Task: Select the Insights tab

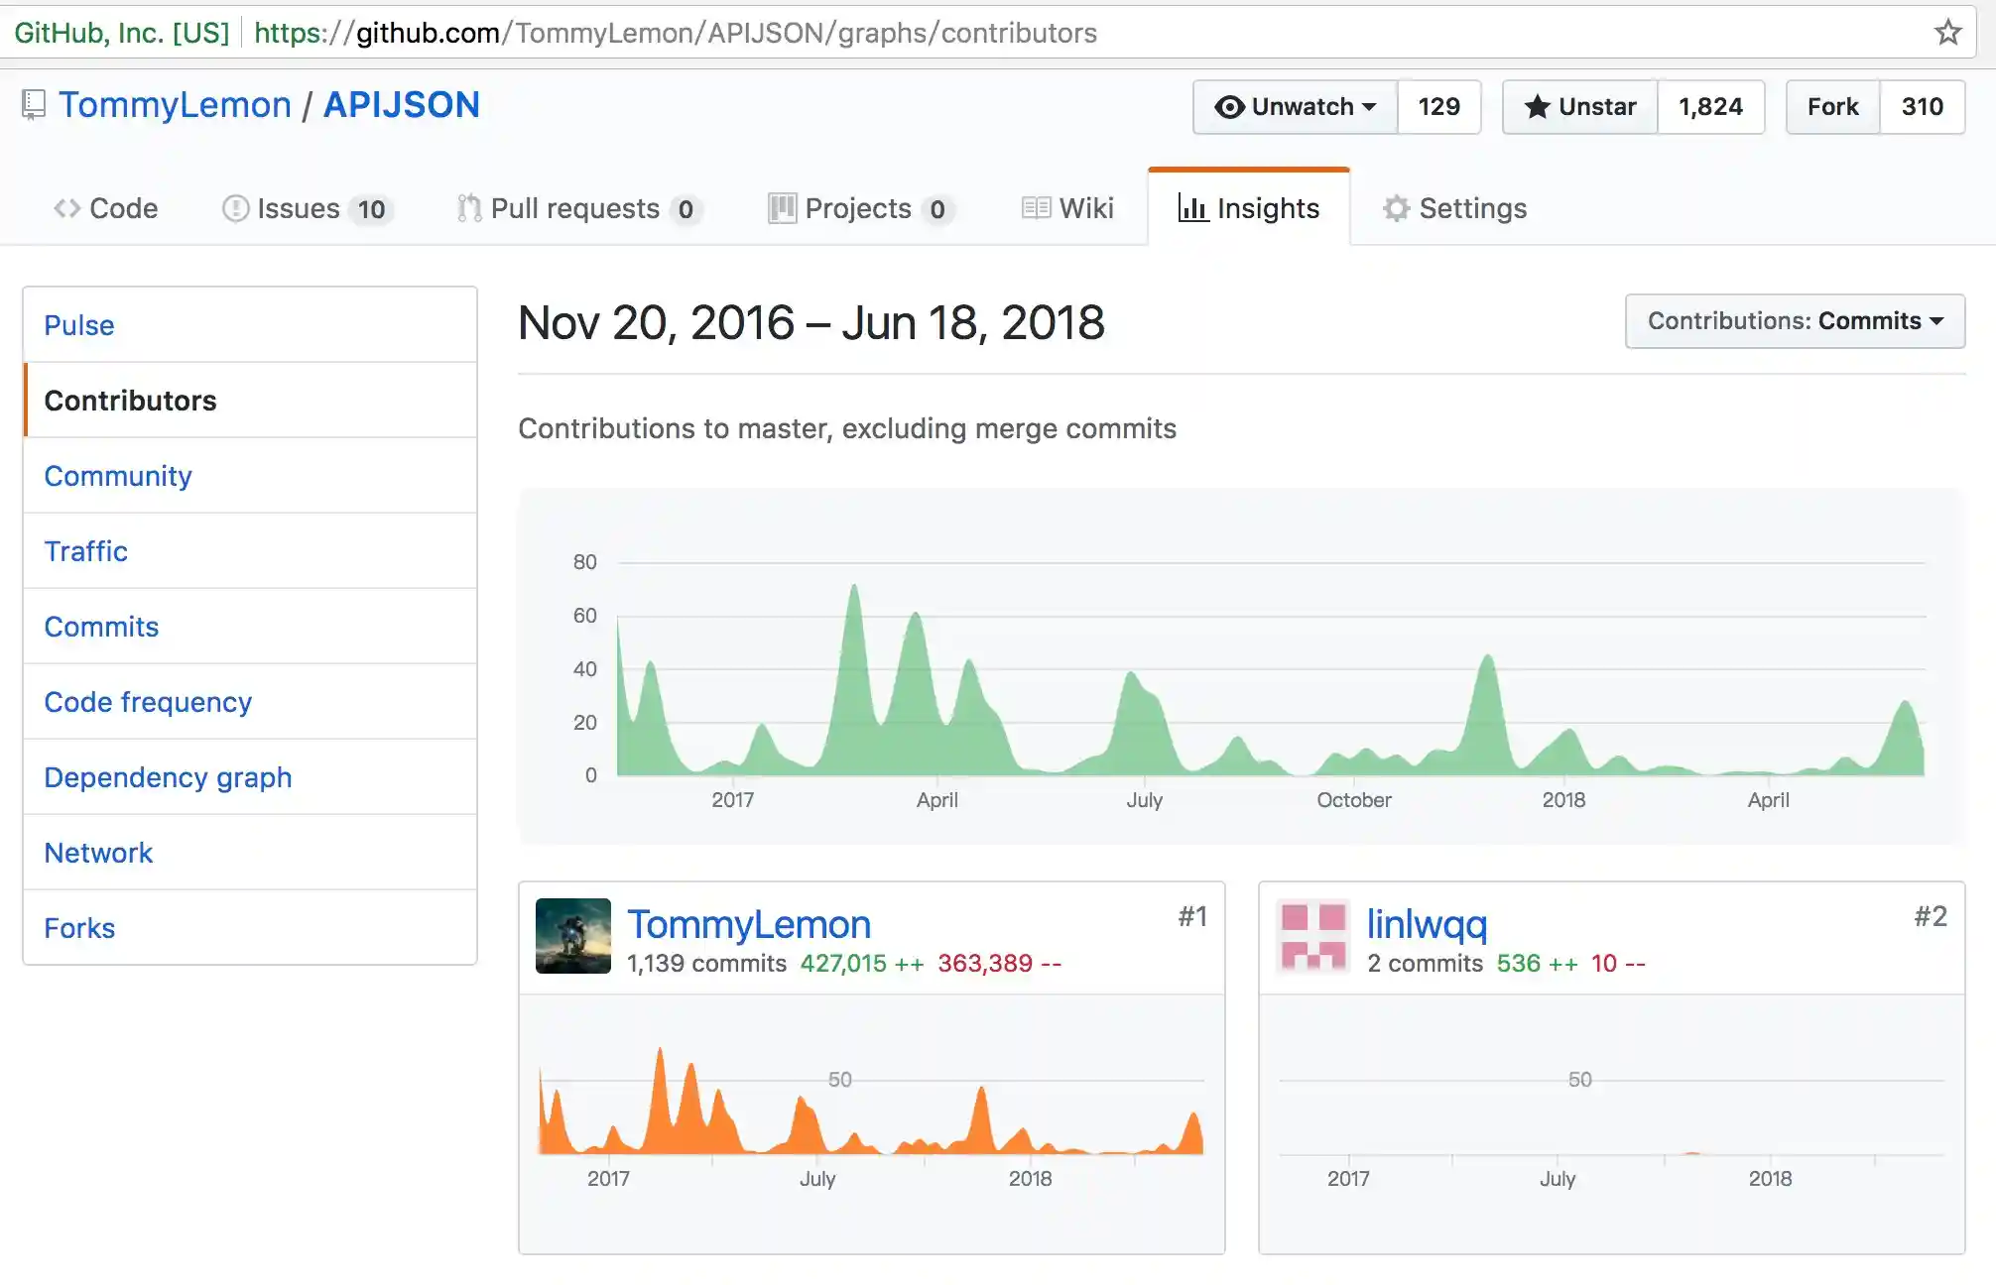Action: click(1249, 208)
